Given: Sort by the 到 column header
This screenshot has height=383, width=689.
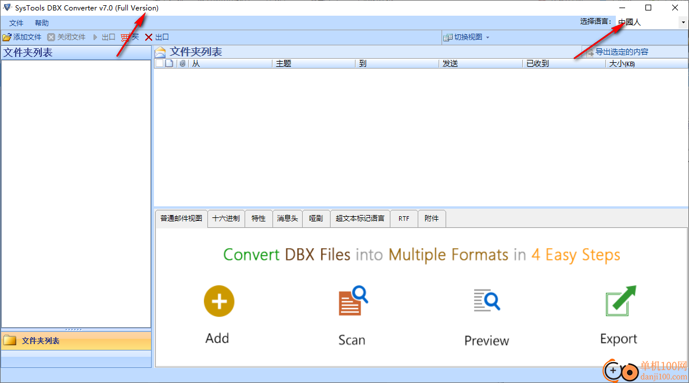Looking at the screenshot, I should click(x=397, y=64).
